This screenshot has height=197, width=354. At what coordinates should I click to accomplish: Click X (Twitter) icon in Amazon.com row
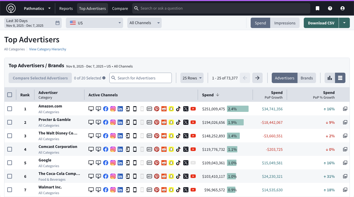[x=186, y=109]
